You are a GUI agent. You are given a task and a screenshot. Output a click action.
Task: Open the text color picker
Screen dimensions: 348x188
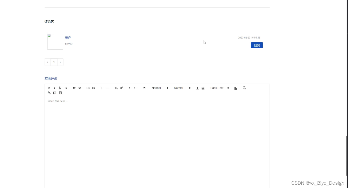tap(197, 88)
